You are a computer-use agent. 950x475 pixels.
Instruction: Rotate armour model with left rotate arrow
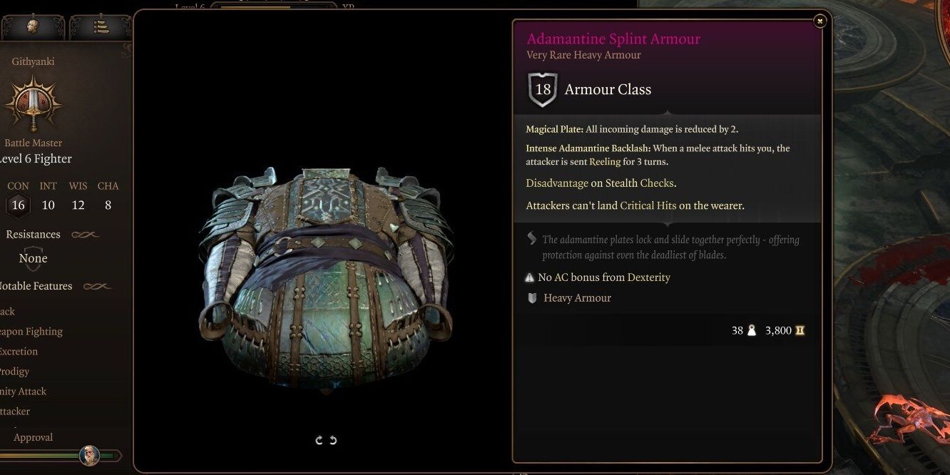319,440
